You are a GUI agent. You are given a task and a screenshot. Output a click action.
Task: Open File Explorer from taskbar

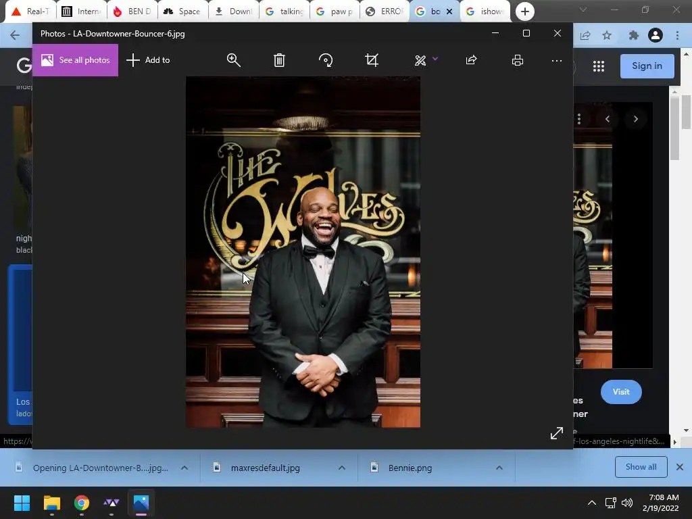click(x=51, y=503)
